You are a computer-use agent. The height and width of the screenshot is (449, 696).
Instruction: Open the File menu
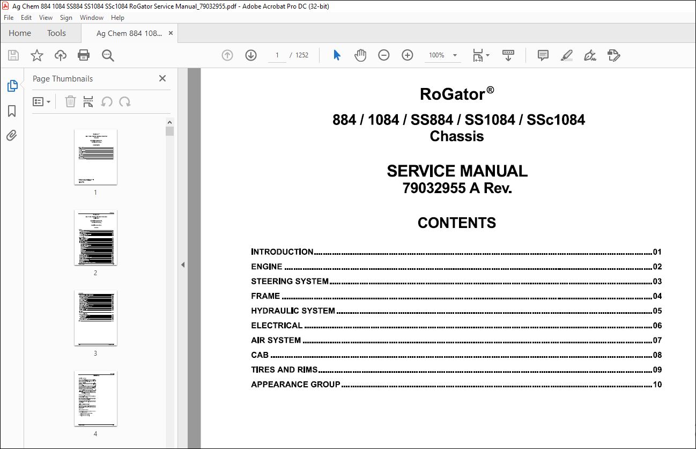(x=9, y=18)
